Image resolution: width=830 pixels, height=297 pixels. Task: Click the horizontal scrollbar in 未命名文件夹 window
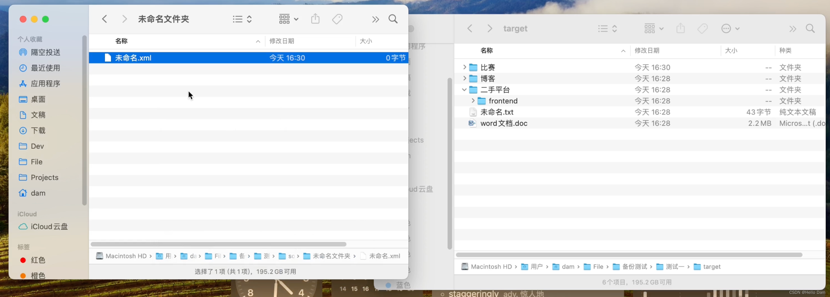coord(218,244)
